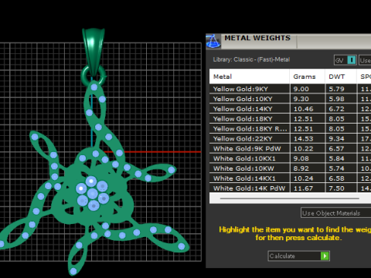Click the horizontal scrollbar under the metals table
The image size is (371, 278).
click(x=290, y=198)
